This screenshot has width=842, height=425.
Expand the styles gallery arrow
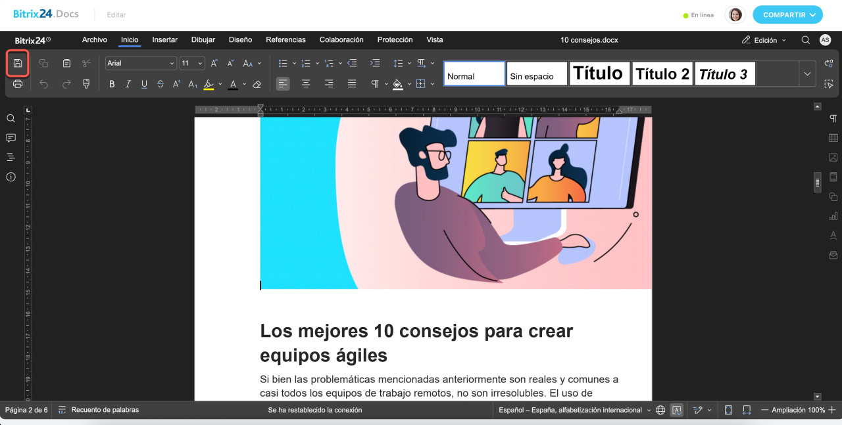point(808,74)
